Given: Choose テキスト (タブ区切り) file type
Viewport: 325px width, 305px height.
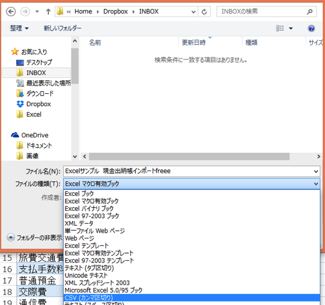Looking at the screenshot, I should (x=191, y=268).
